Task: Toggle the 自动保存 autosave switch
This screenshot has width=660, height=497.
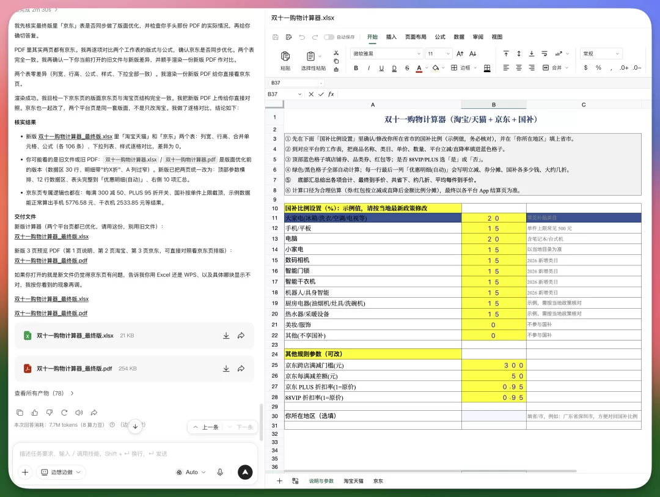Action: (x=329, y=37)
